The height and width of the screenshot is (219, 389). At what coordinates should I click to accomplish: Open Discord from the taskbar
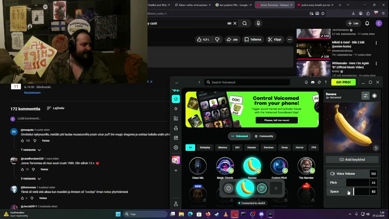pyautogui.click(x=261, y=214)
